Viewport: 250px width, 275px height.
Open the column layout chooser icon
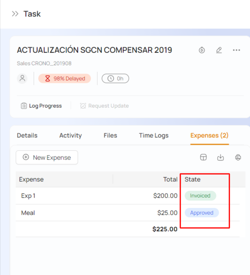pyautogui.click(x=203, y=158)
